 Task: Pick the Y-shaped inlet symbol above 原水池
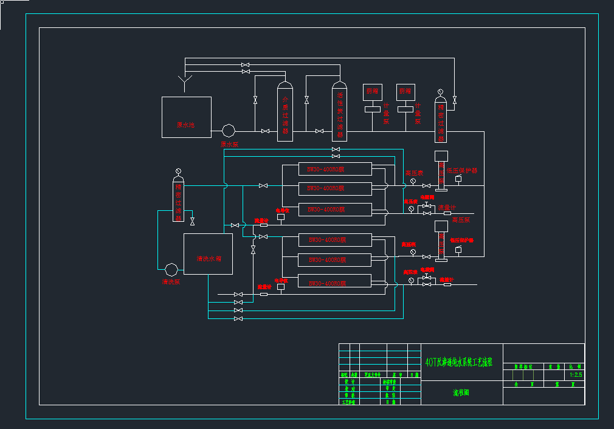[185, 83]
